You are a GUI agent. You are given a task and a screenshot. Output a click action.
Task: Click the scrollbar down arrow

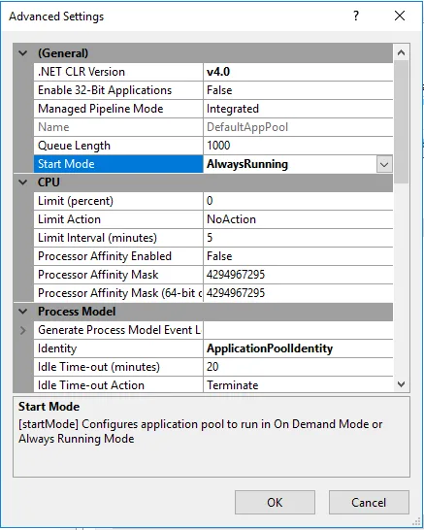(402, 384)
